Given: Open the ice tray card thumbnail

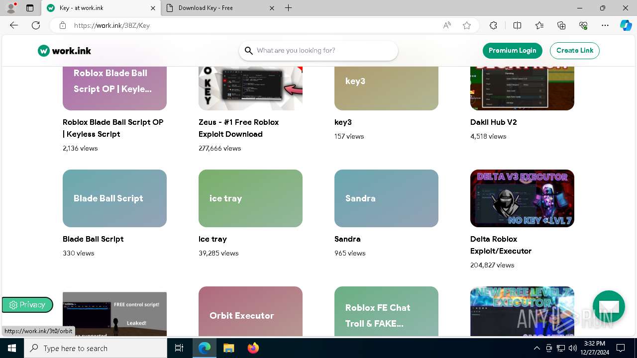Looking at the screenshot, I should click(250, 198).
